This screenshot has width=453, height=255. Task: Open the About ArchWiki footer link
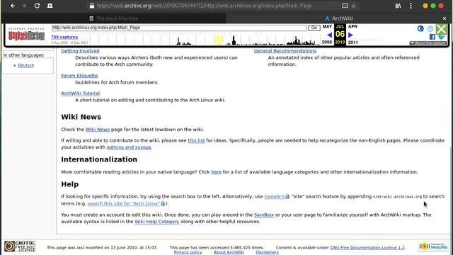pyautogui.click(x=229, y=252)
